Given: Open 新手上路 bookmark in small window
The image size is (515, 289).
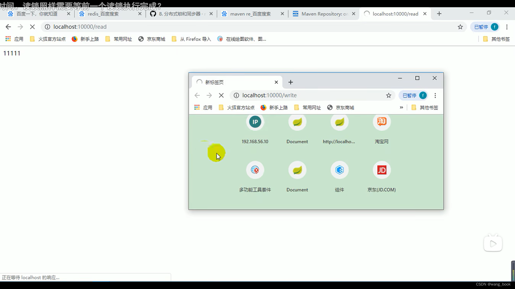Looking at the screenshot, I should pyautogui.click(x=274, y=108).
